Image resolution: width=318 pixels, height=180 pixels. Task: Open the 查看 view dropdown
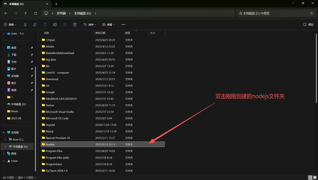coord(109,25)
